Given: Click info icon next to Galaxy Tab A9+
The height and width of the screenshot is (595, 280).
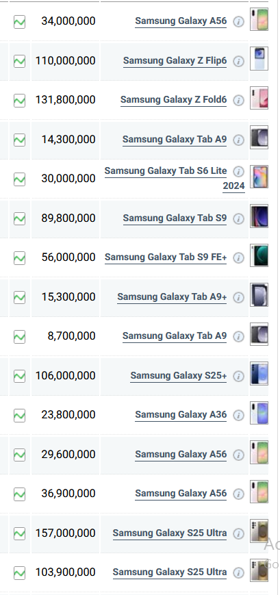Looking at the screenshot, I should (x=238, y=297).
